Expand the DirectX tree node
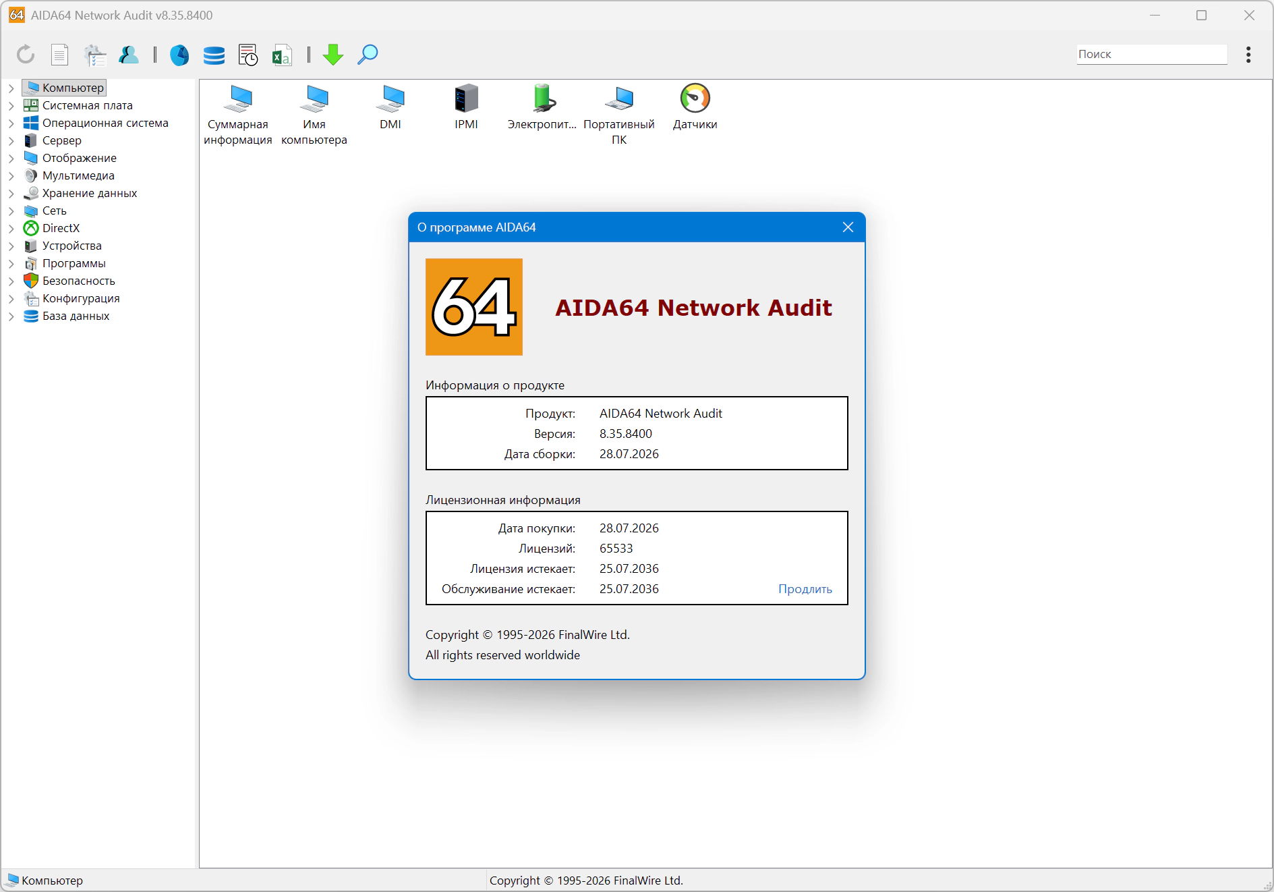Image resolution: width=1274 pixels, height=892 pixels. [11, 228]
